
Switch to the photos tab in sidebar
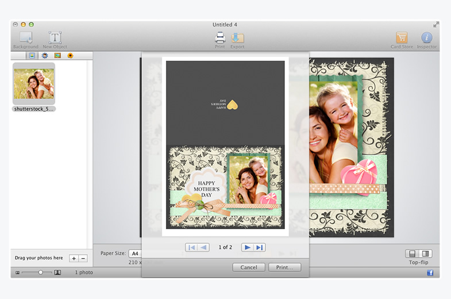pyautogui.click(x=32, y=56)
